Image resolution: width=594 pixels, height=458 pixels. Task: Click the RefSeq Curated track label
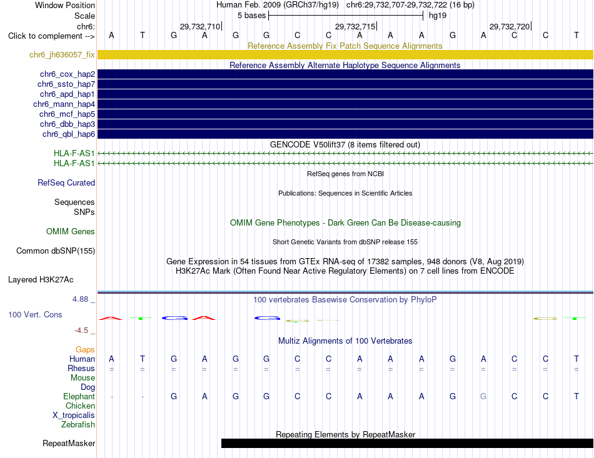[x=66, y=183]
